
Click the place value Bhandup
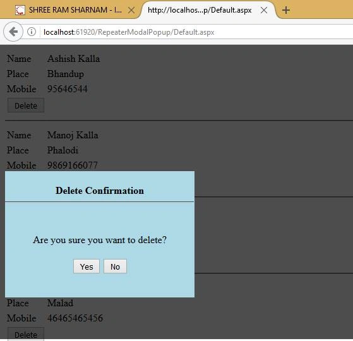coord(66,74)
